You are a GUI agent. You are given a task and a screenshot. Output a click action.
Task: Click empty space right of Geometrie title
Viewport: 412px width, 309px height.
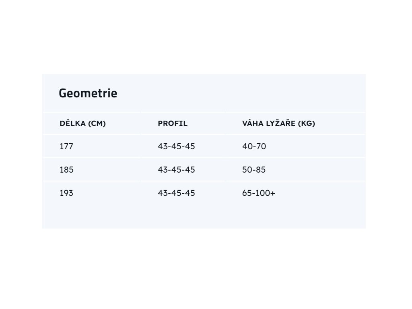(241, 93)
